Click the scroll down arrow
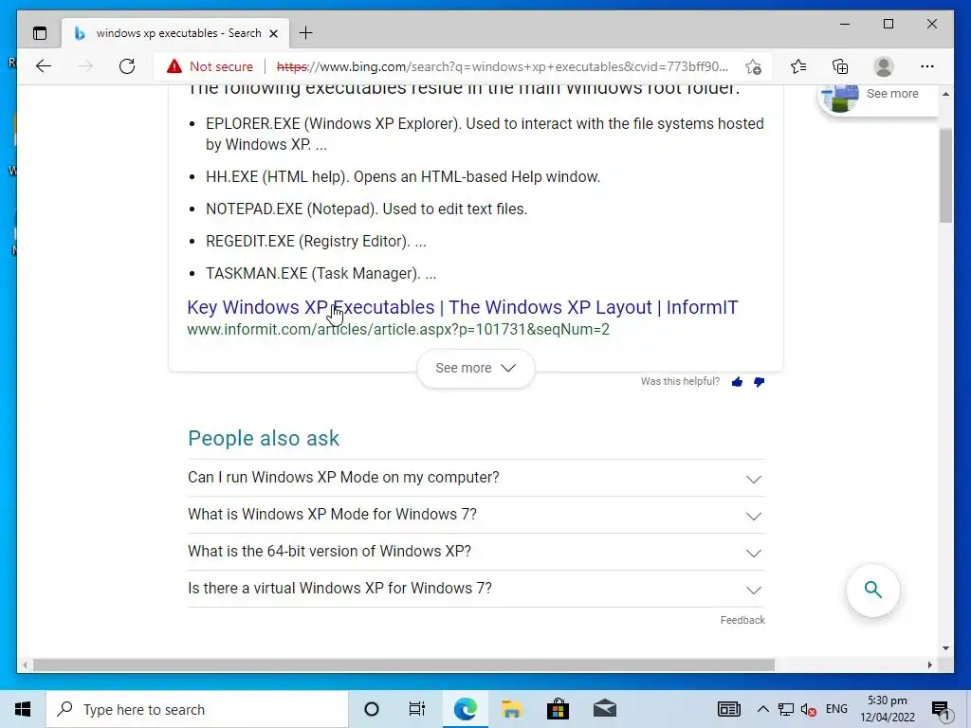971x728 pixels. [x=945, y=648]
